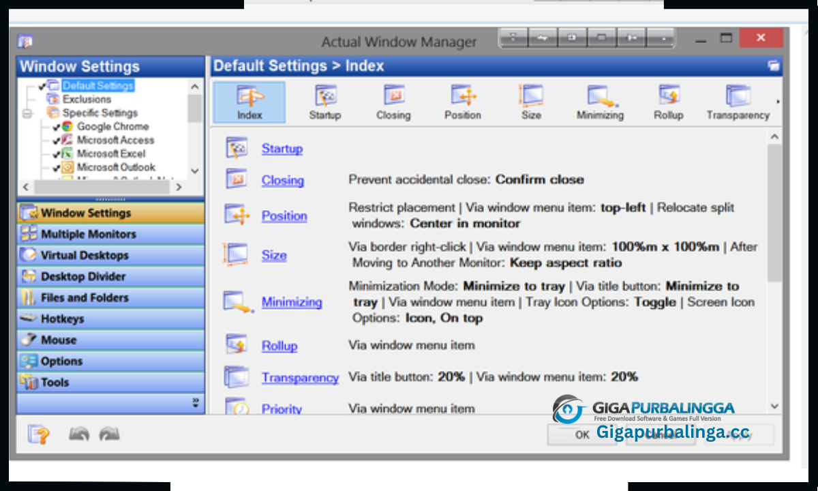Show more toolbar sections via overflow arrow
818x491 pixels.
click(778, 102)
